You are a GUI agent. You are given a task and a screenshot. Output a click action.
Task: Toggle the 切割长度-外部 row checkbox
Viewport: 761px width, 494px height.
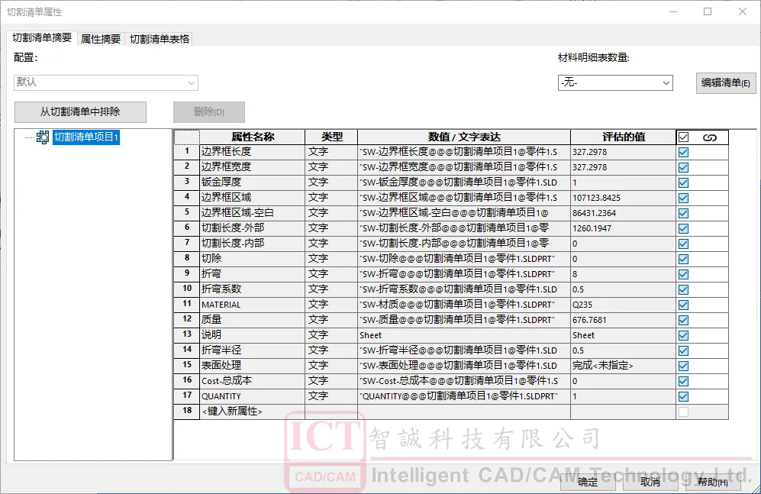(683, 228)
